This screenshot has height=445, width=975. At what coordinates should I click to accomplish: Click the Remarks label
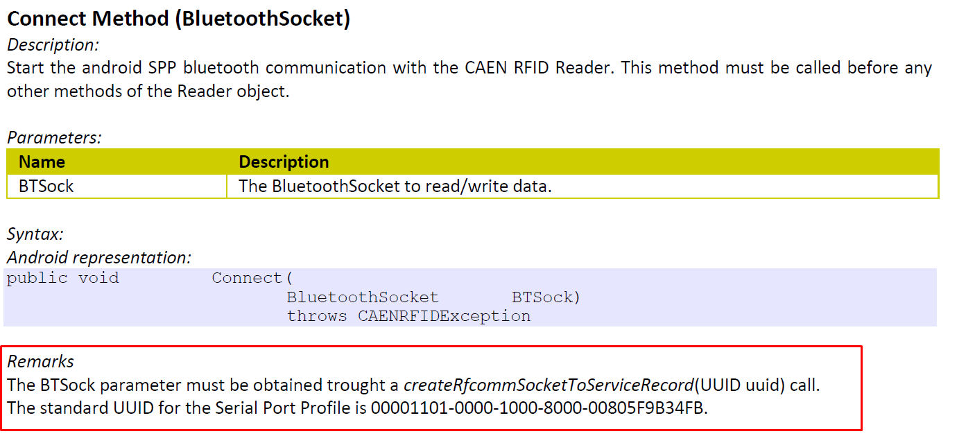40,361
